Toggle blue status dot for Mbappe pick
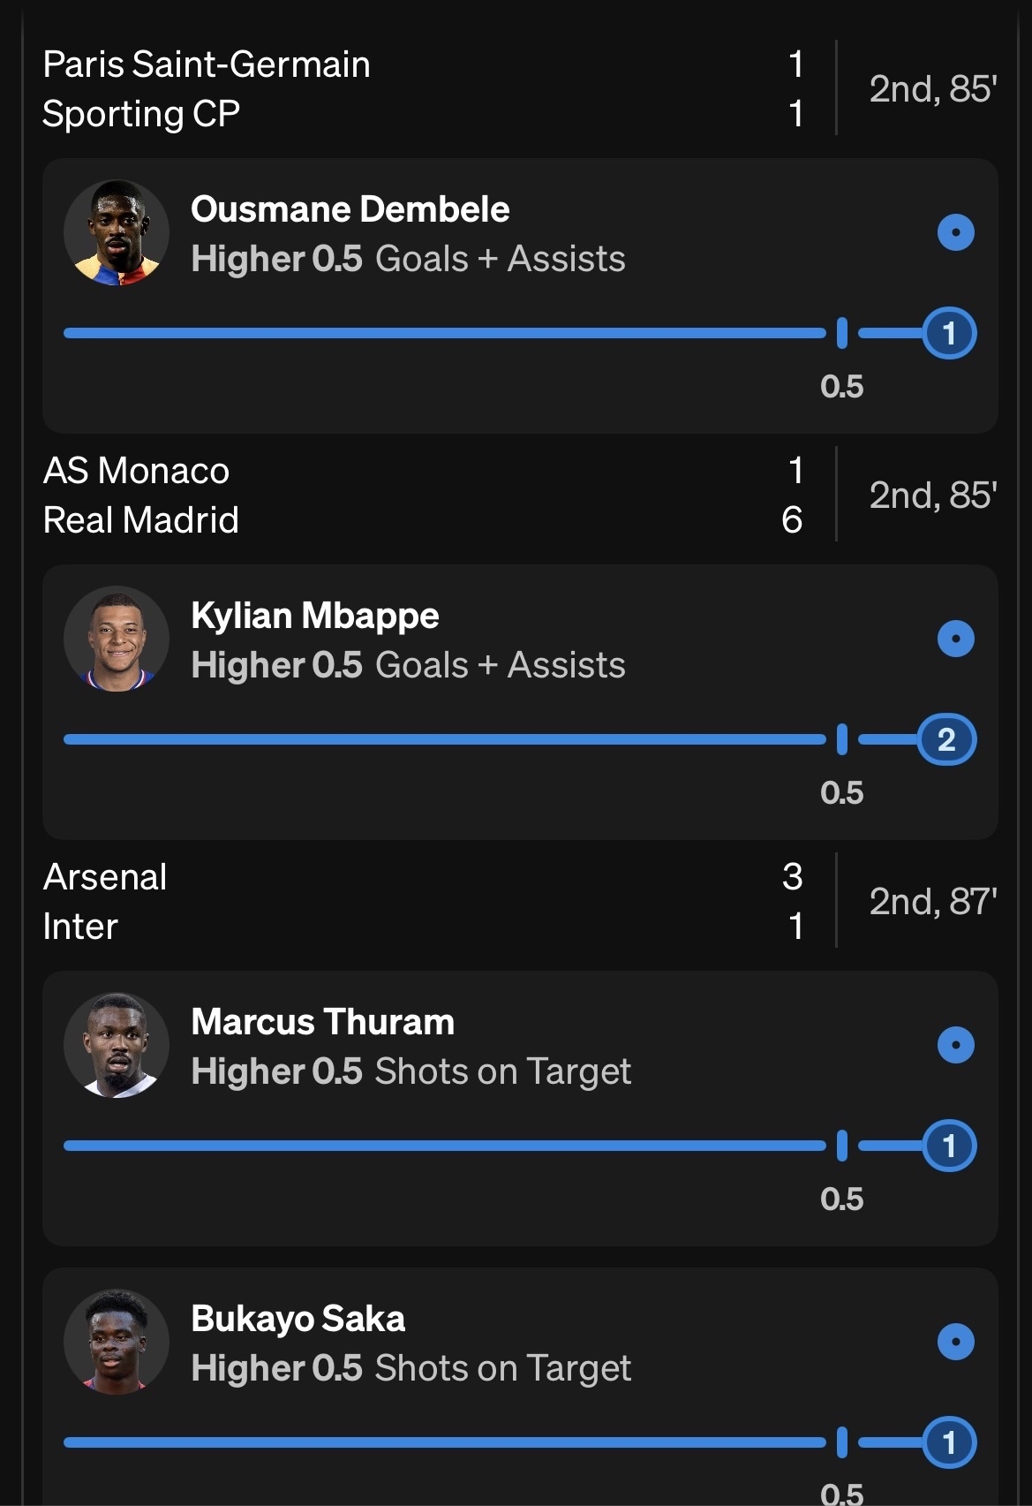Screen dimensions: 1032x1506 click(x=955, y=639)
